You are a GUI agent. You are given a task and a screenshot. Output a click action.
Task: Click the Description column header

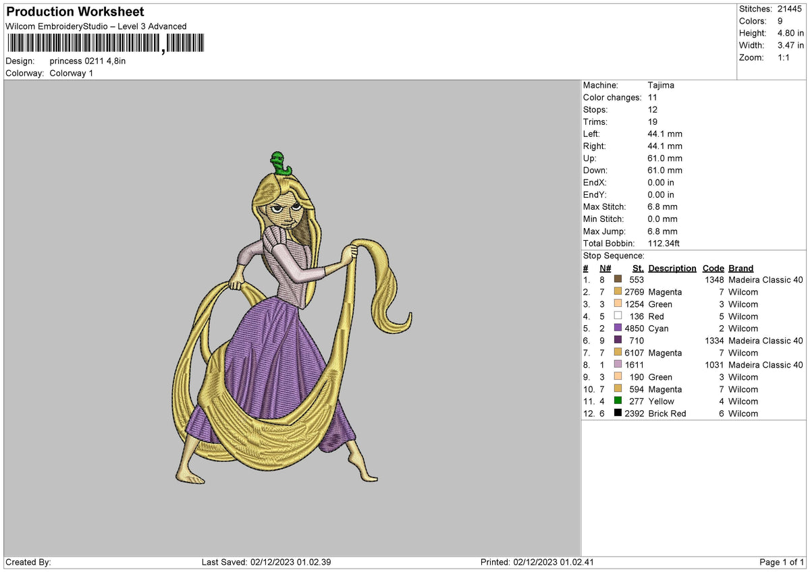[672, 268]
